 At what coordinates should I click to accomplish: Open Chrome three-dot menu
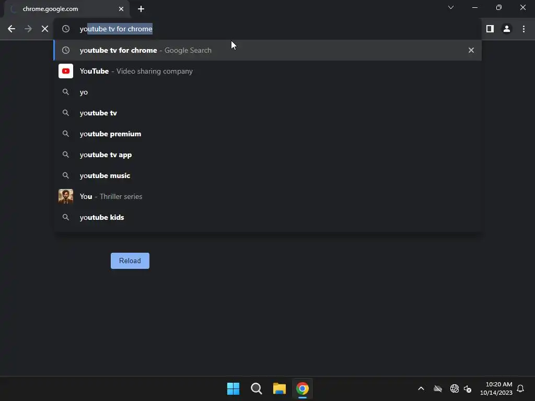click(x=524, y=29)
